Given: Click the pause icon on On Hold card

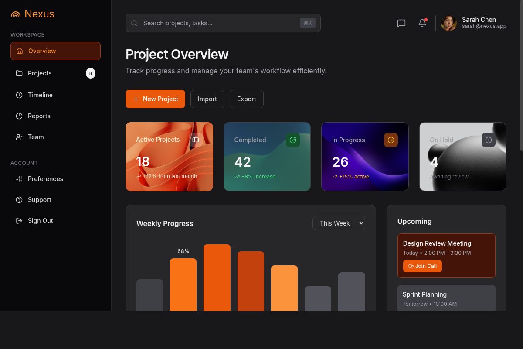Looking at the screenshot, I should [489, 140].
